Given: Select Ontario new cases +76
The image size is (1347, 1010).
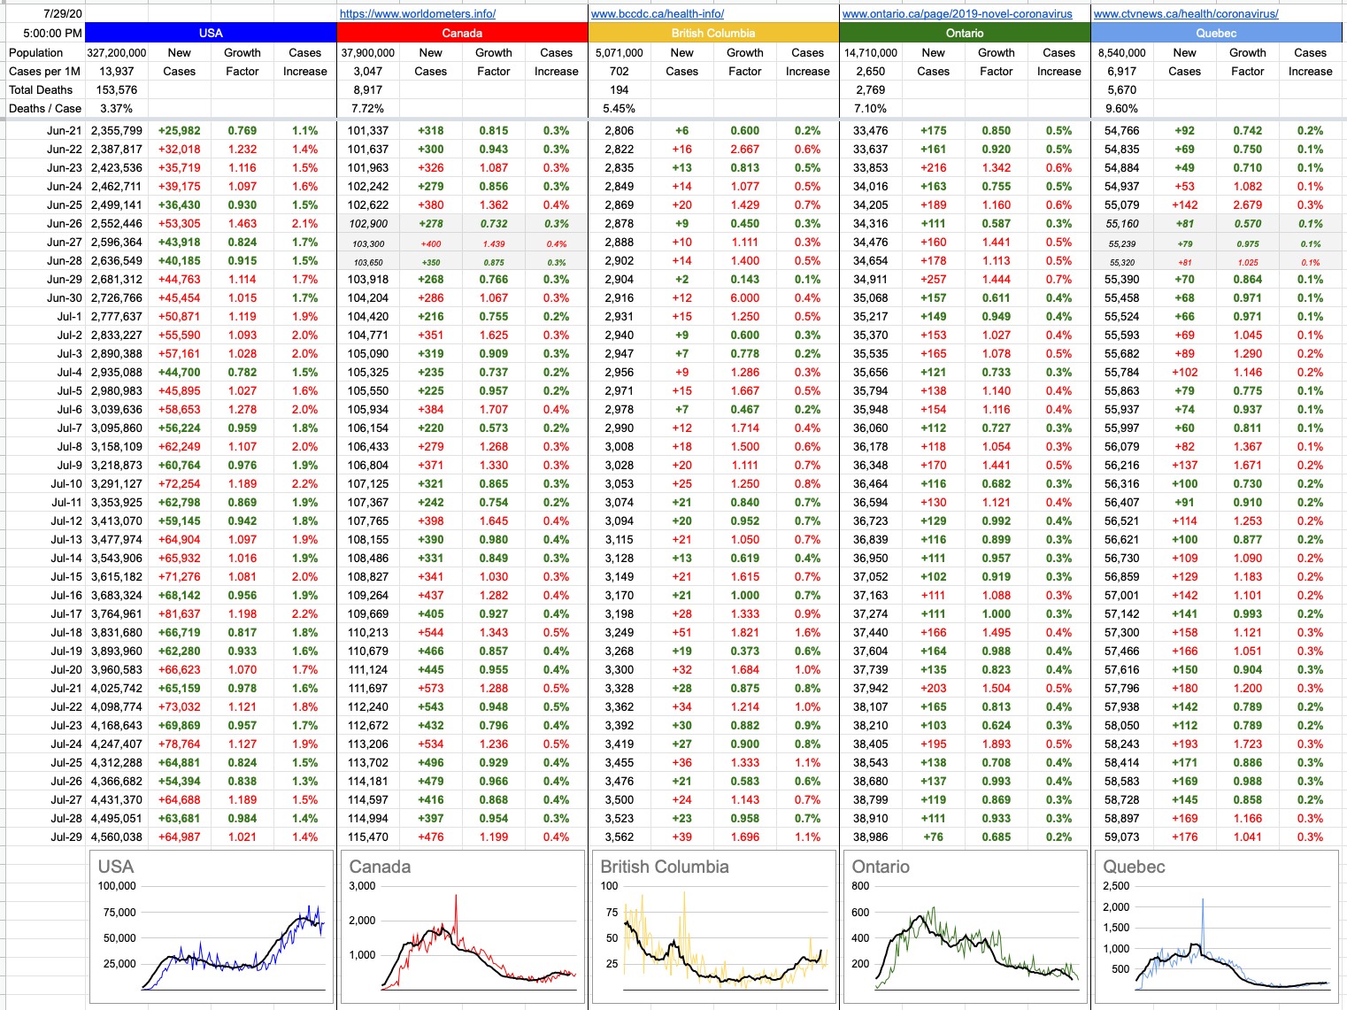Looking at the screenshot, I should (933, 837).
